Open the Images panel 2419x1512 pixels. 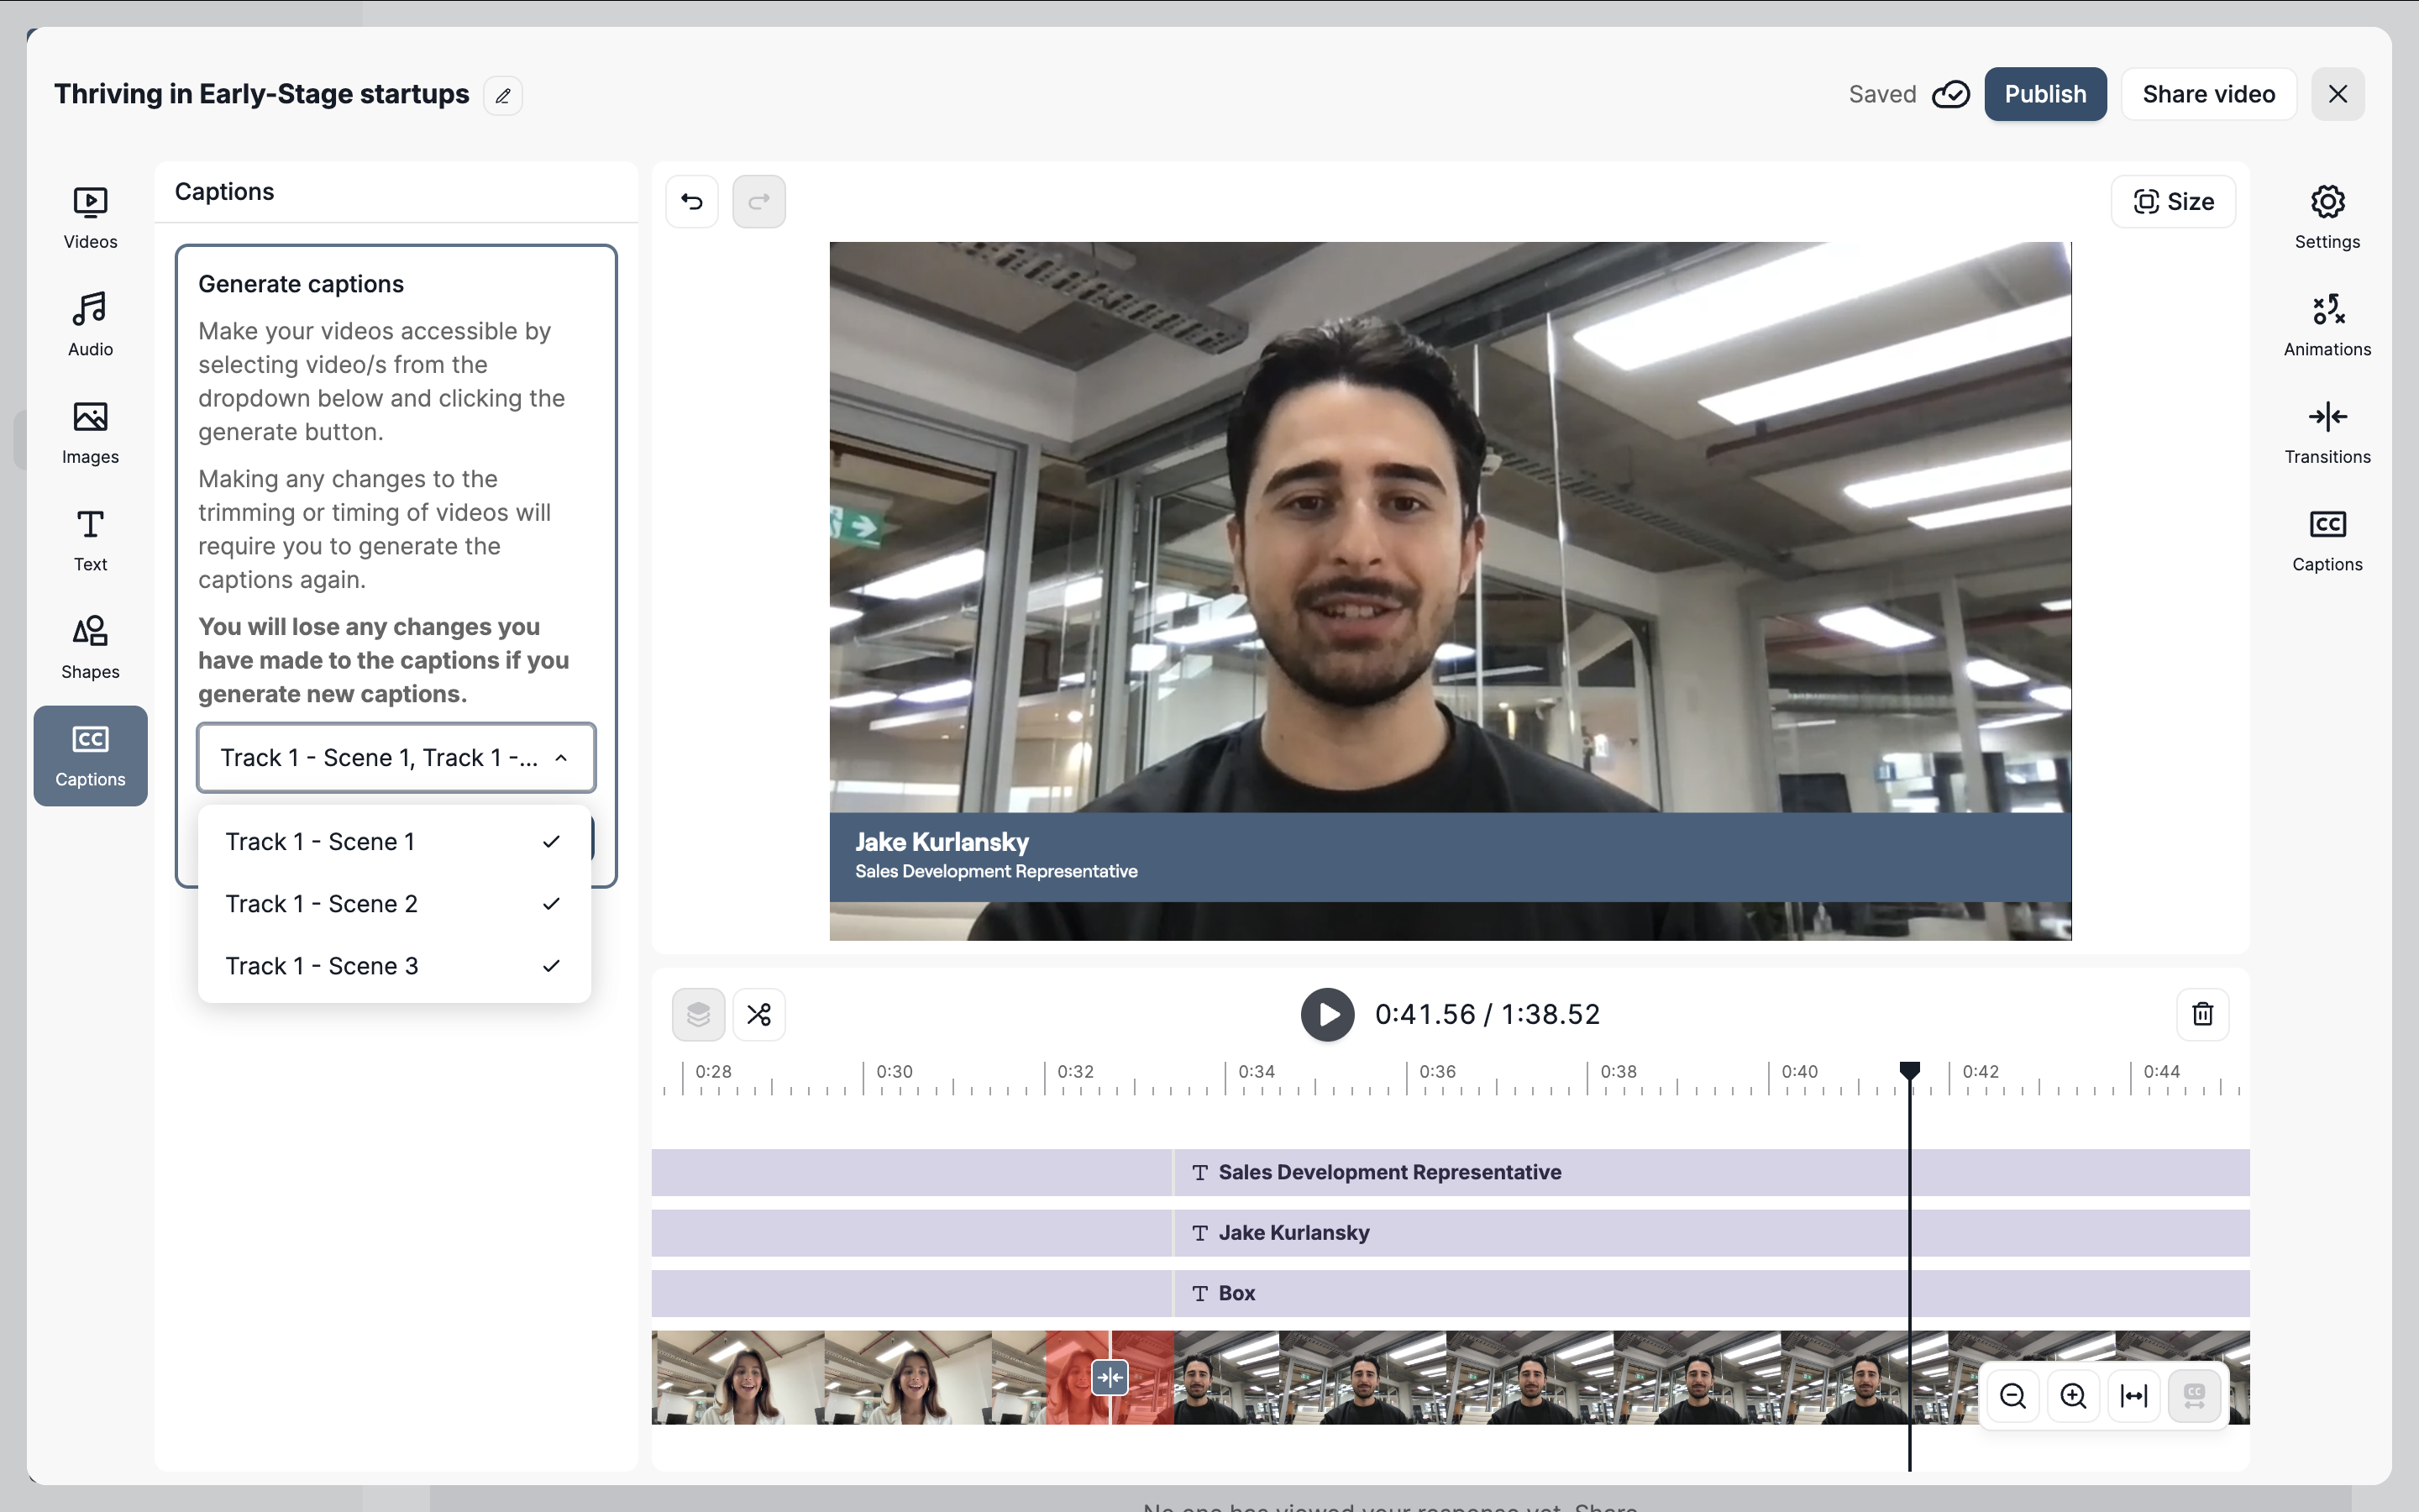[90, 433]
